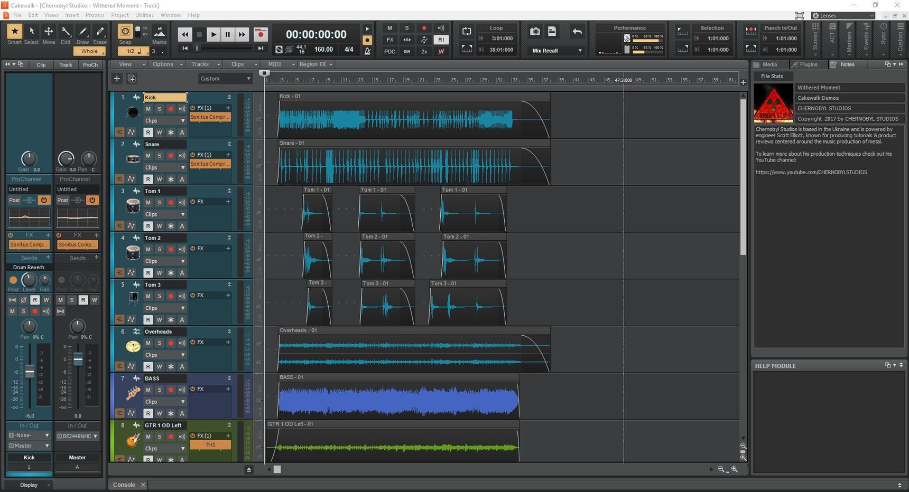Open the CHERNOBYLSTUDIOS YouTube link
Screen dimensions: 909x492
811,172
